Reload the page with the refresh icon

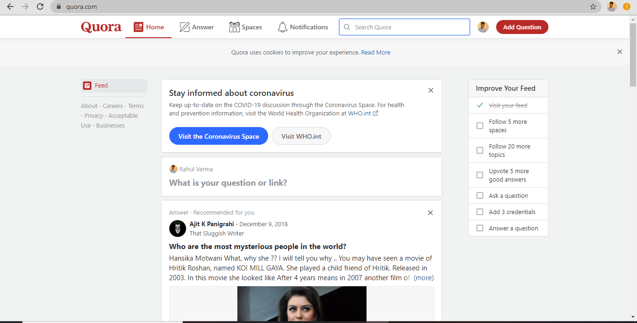coord(40,7)
